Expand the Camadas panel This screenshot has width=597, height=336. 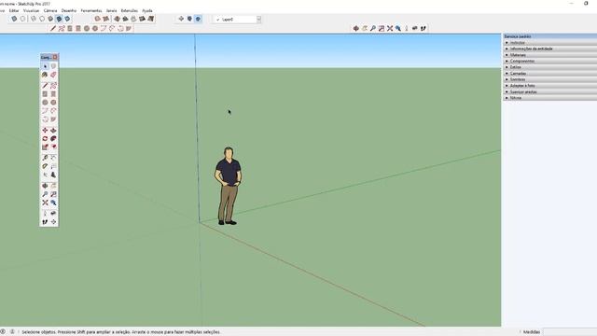click(549, 73)
